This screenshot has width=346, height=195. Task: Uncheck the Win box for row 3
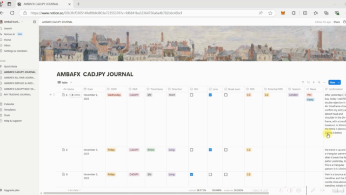coord(191,174)
